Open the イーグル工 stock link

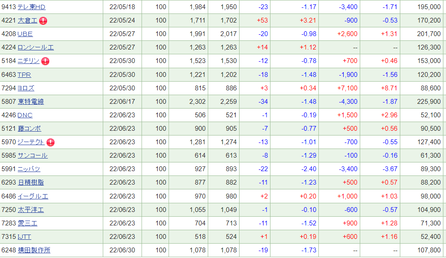coord(33,196)
